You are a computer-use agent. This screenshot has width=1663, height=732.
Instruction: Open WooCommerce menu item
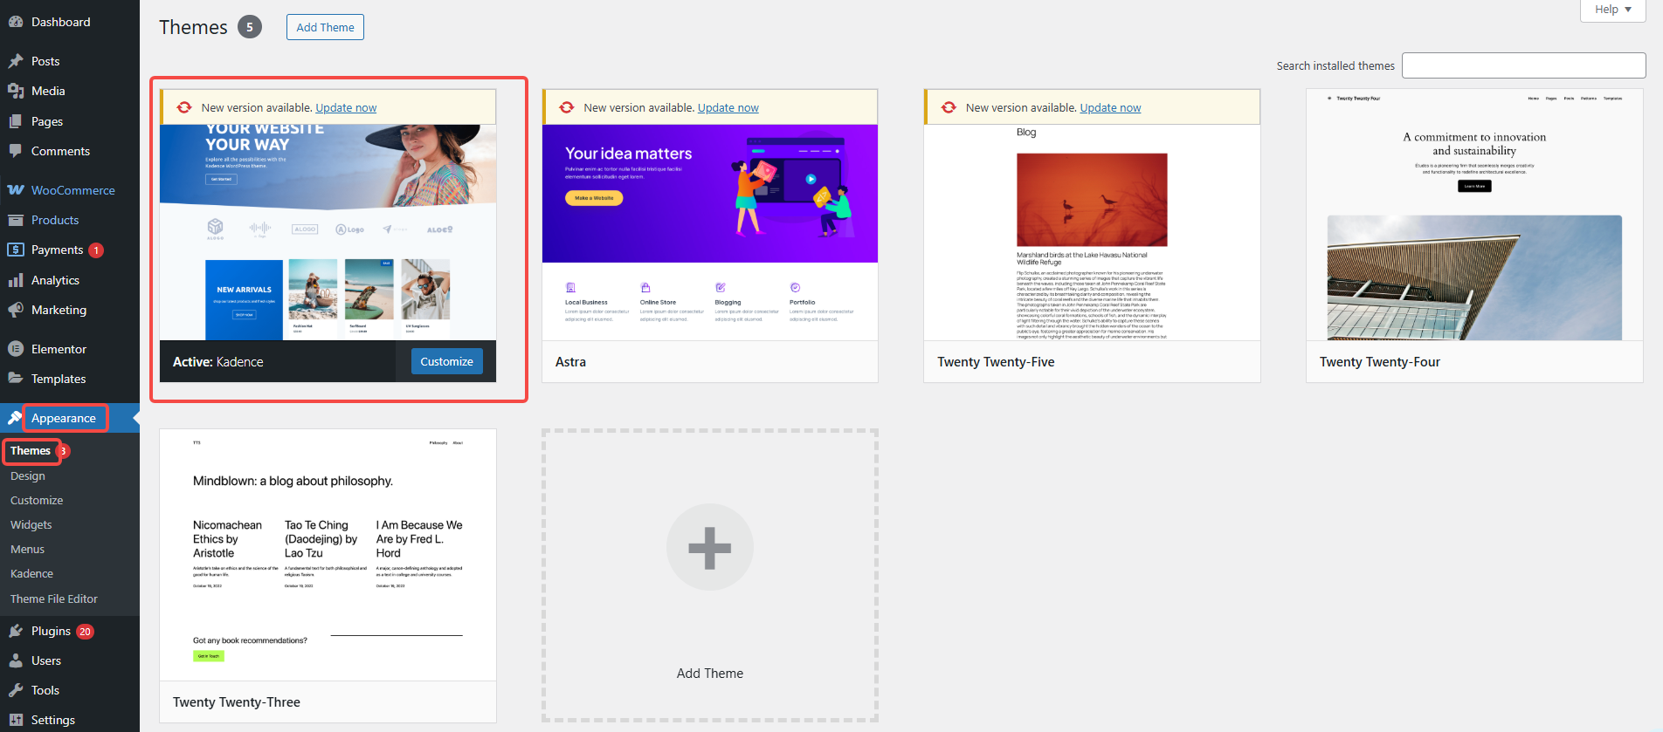click(73, 190)
